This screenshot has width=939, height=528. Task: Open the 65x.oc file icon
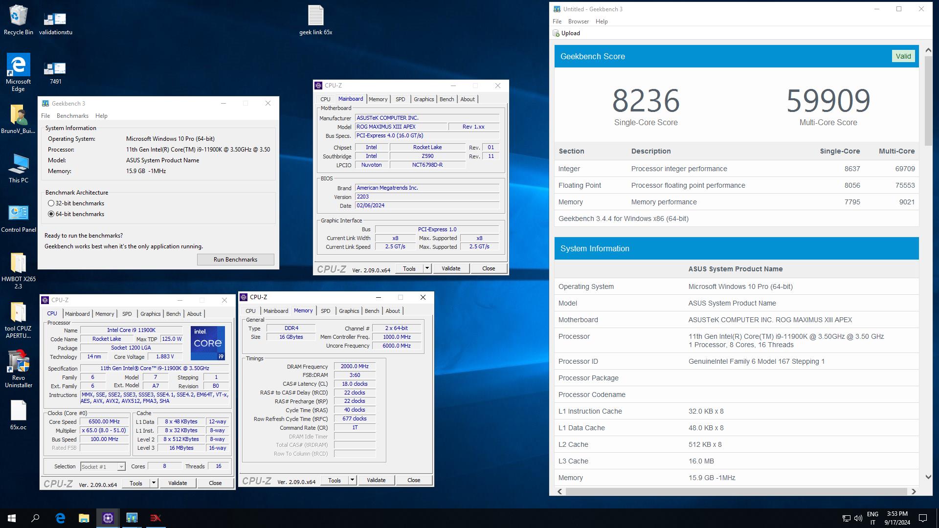(x=18, y=416)
